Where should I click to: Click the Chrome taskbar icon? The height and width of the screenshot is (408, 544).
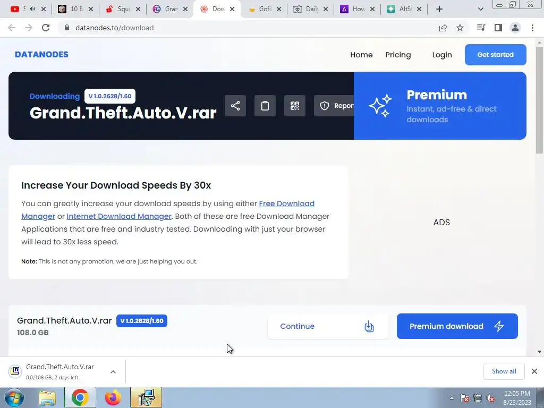click(80, 397)
